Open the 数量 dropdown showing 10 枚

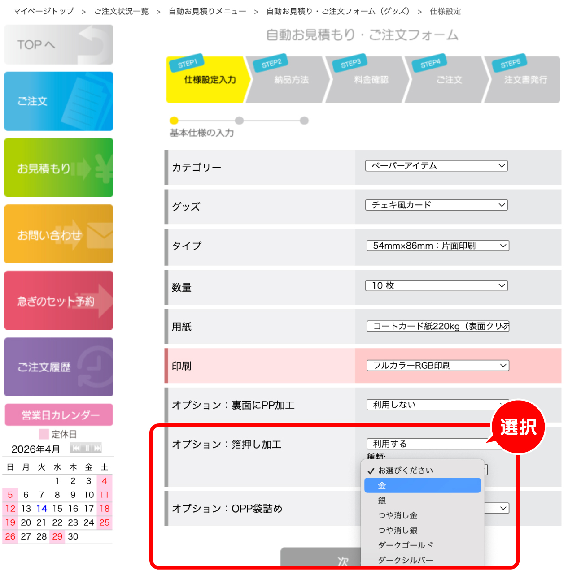pyautogui.click(x=436, y=286)
